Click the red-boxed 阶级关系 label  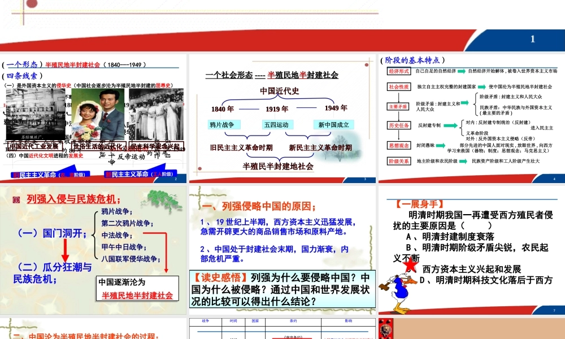tap(399, 161)
